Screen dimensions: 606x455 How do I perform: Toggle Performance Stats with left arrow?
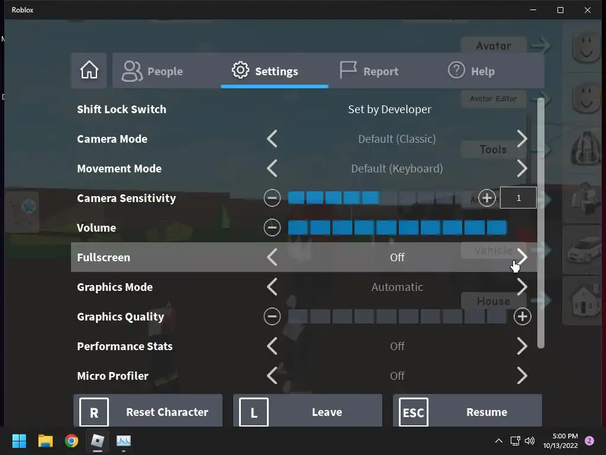(x=272, y=346)
